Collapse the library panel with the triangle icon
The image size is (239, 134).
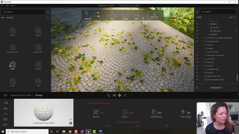(x=47, y=12)
